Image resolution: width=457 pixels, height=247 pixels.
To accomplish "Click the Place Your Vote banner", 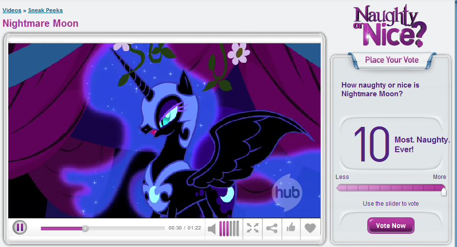I will click(x=392, y=60).
